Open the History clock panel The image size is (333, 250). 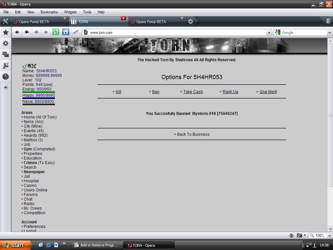(6, 76)
